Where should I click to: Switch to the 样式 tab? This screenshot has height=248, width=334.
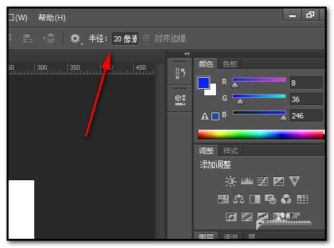point(231,151)
